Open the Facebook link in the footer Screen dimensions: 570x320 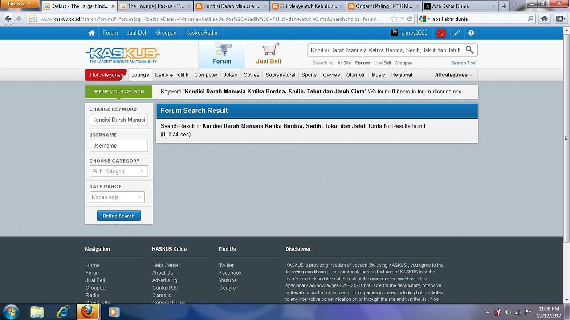(x=230, y=273)
